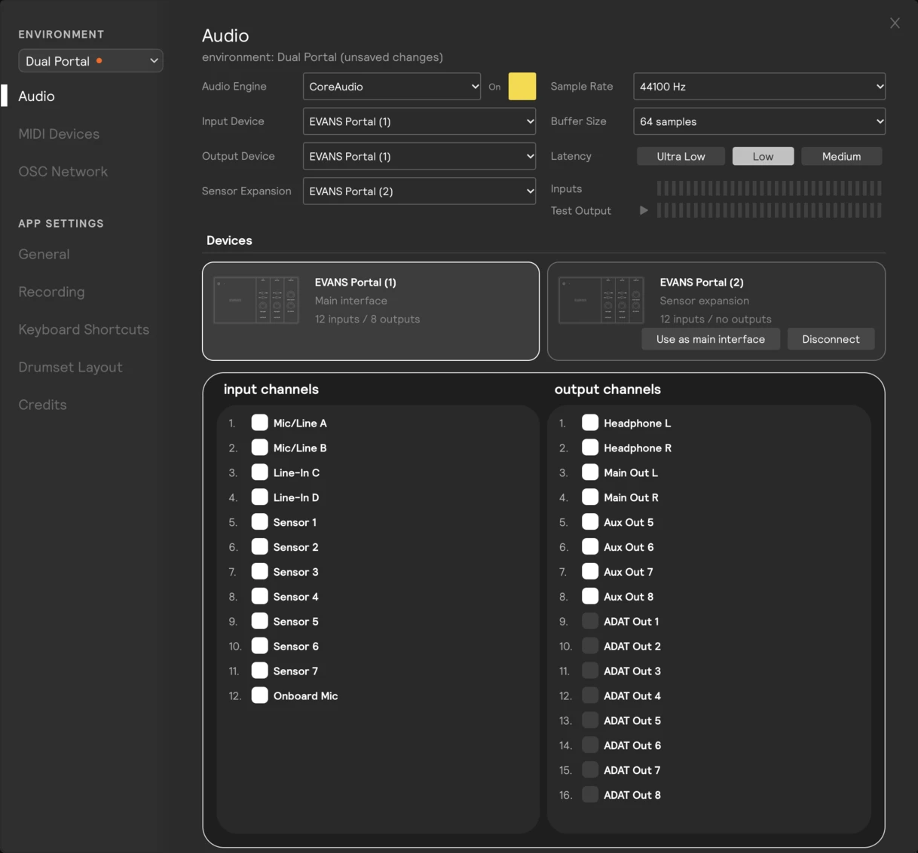Select the EVANS Portal (2) device thumbnail
The height and width of the screenshot is (853, 918).
(x=601, y=300)
